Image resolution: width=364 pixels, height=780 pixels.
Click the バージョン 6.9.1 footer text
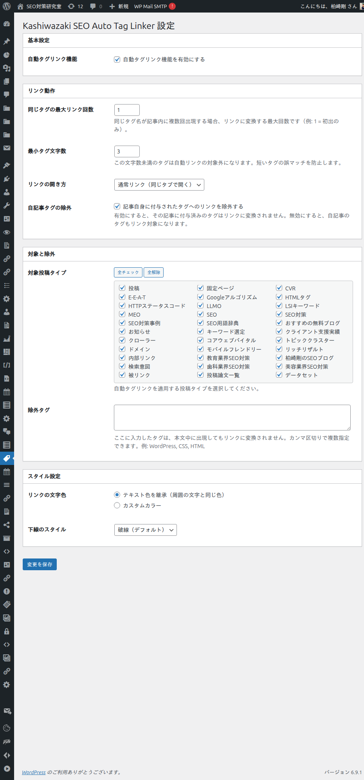[x=343, y=772]
